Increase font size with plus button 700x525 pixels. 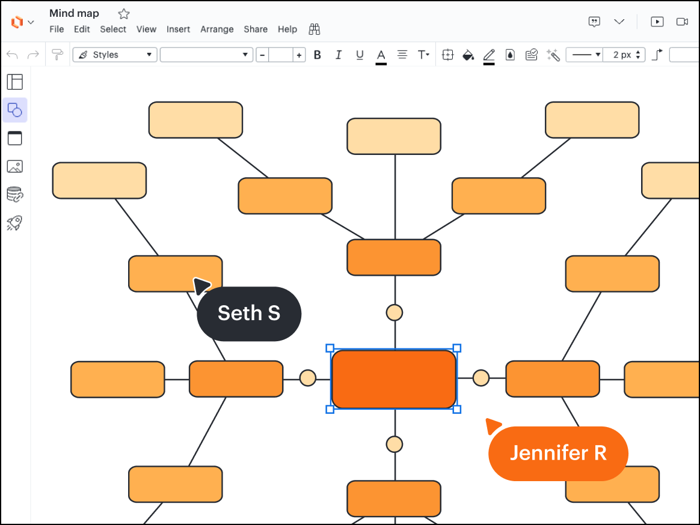tap(299, 55)
